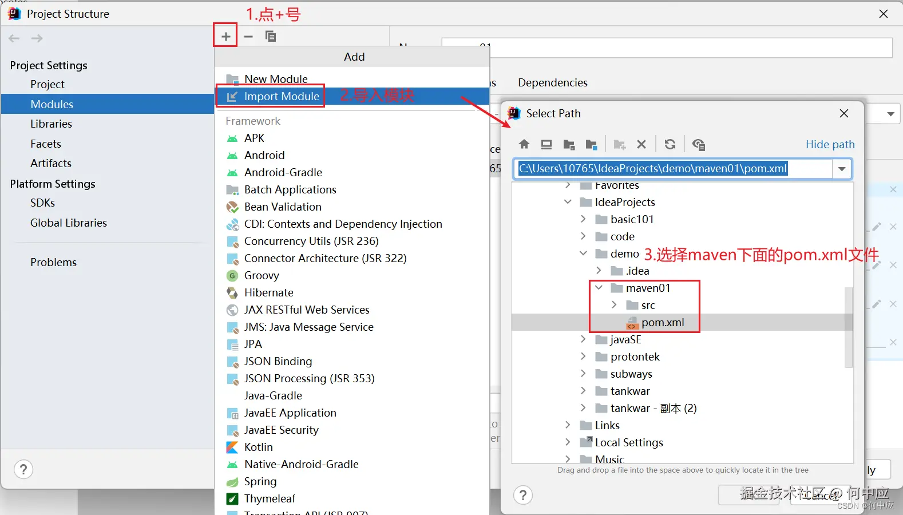Open the Problems section

tap(53, 262)
